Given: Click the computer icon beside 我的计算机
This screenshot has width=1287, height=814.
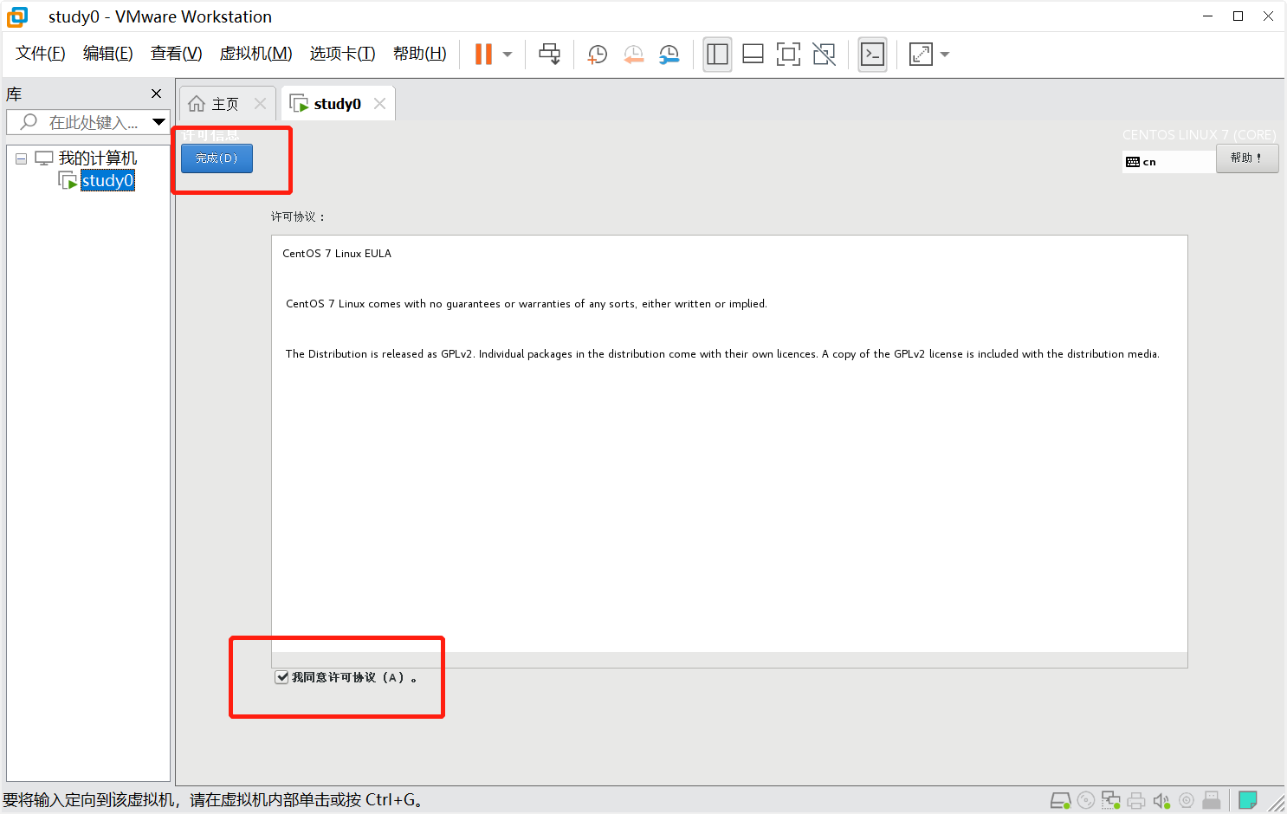Looking at the screenshot, I should tap(44, 158).
